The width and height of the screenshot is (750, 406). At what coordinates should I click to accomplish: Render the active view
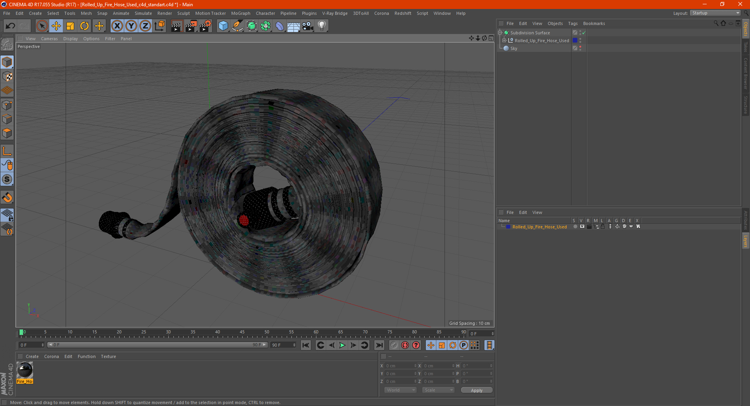[177, 26]
